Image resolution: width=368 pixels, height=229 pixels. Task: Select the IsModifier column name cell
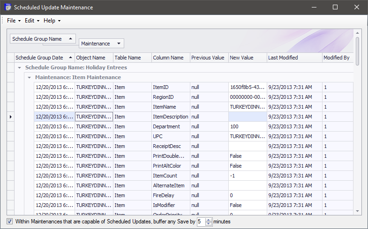click(x=171, y=205)
